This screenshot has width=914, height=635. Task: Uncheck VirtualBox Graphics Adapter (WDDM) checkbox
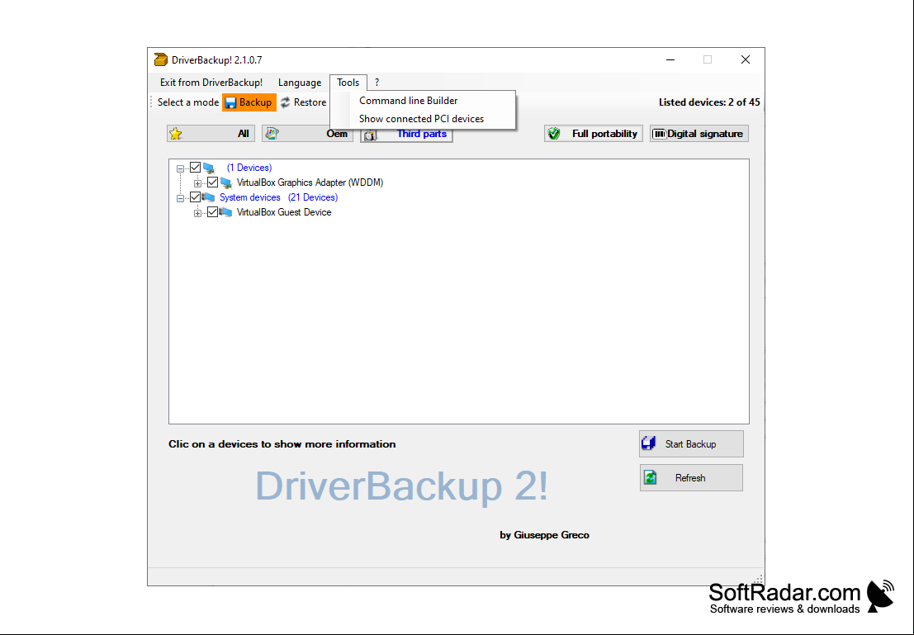[213, 182]
